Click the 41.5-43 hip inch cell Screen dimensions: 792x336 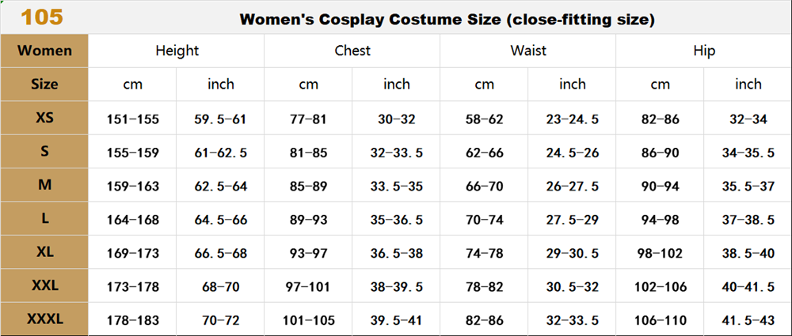(748, 320)
